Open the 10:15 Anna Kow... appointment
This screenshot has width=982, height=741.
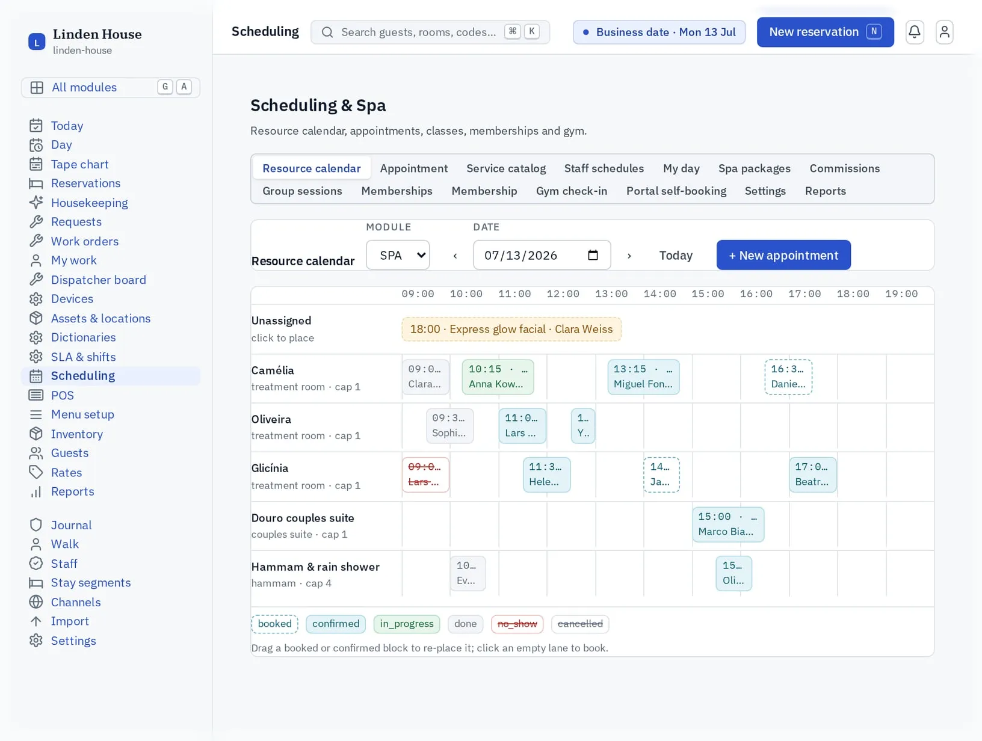pyautogui.click(x=498, y=377)
